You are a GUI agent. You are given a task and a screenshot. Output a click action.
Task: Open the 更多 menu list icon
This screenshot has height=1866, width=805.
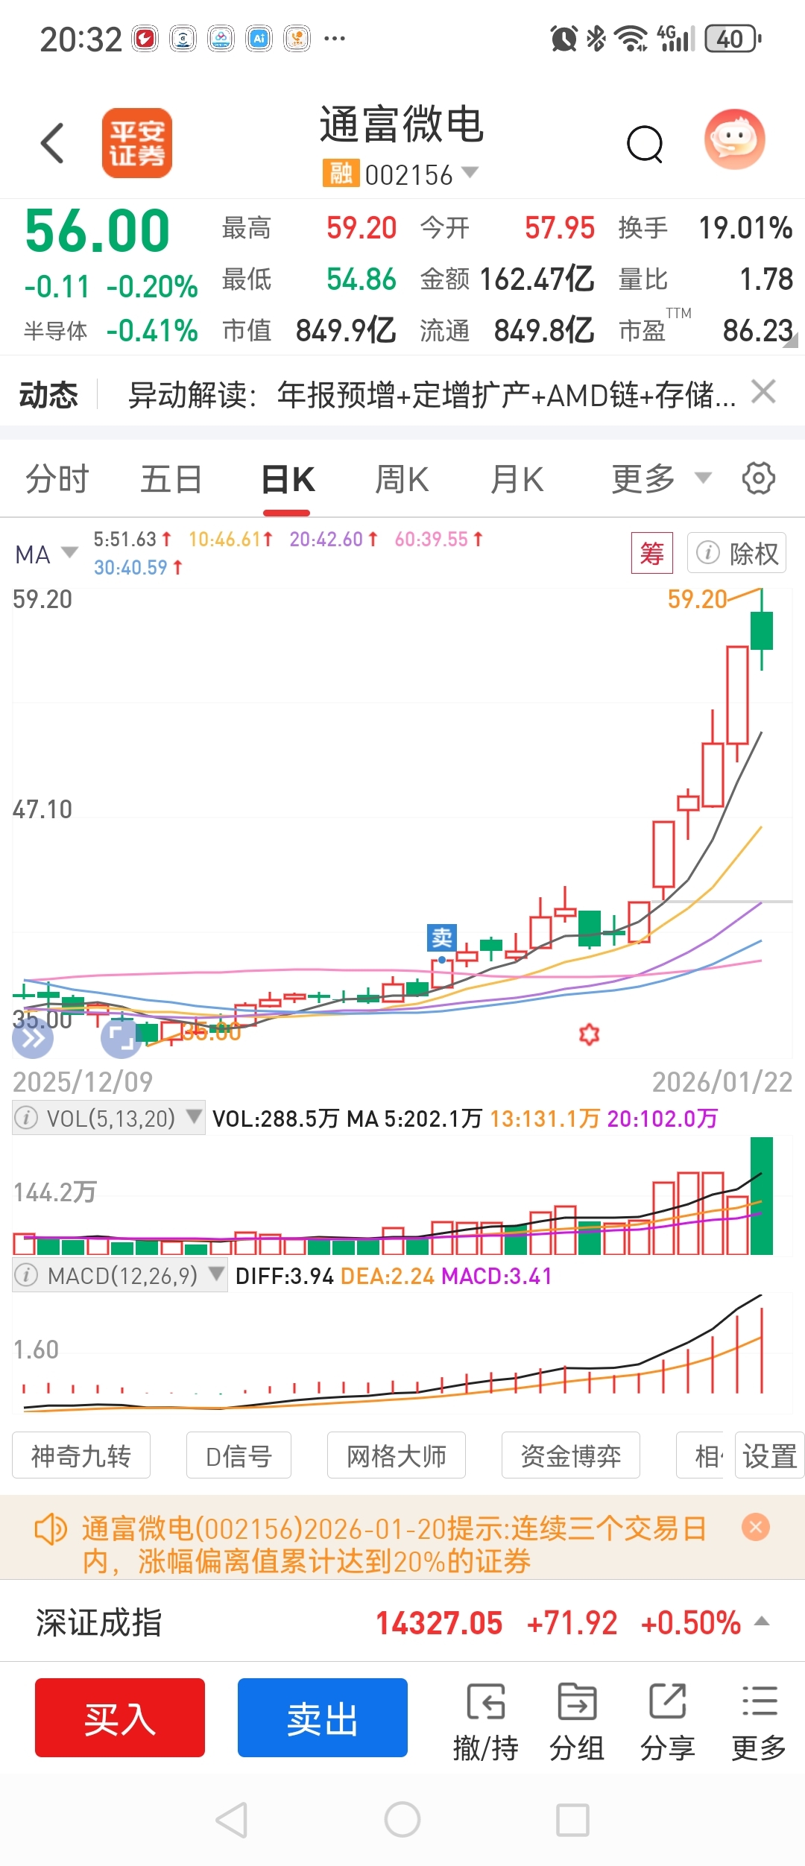[x=759, y=1721]
